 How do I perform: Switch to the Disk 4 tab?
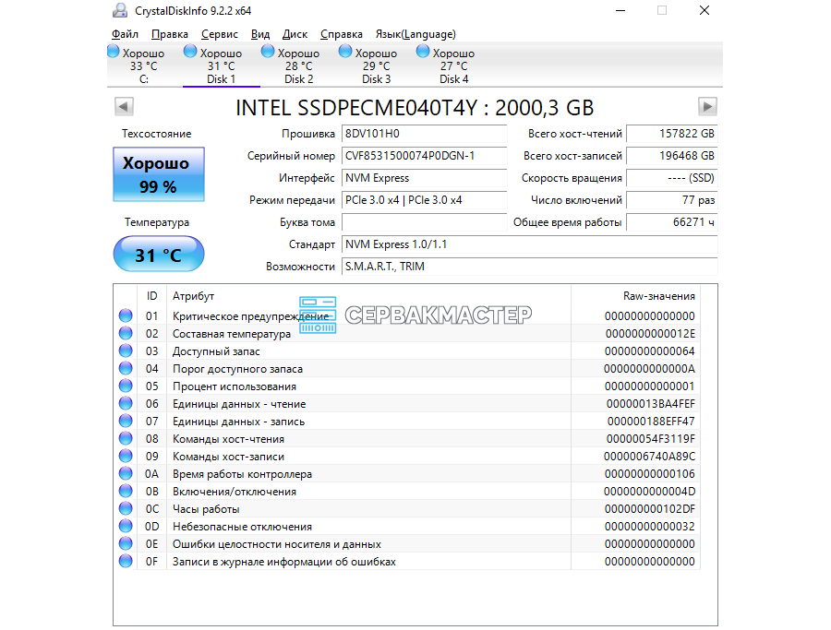pyautogui.click(x=453, y=65)
